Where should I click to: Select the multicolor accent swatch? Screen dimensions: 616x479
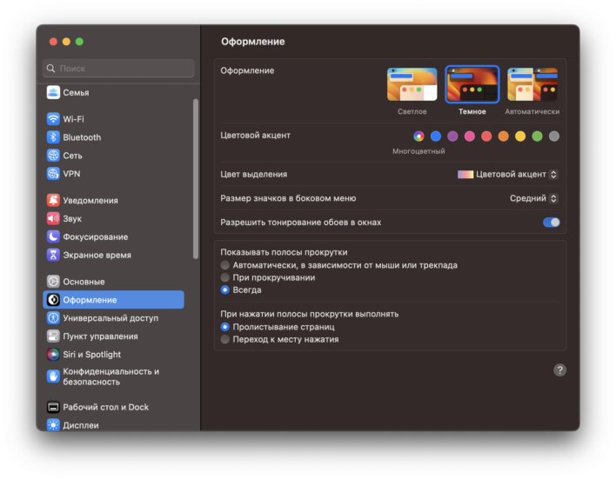(418, 136)
